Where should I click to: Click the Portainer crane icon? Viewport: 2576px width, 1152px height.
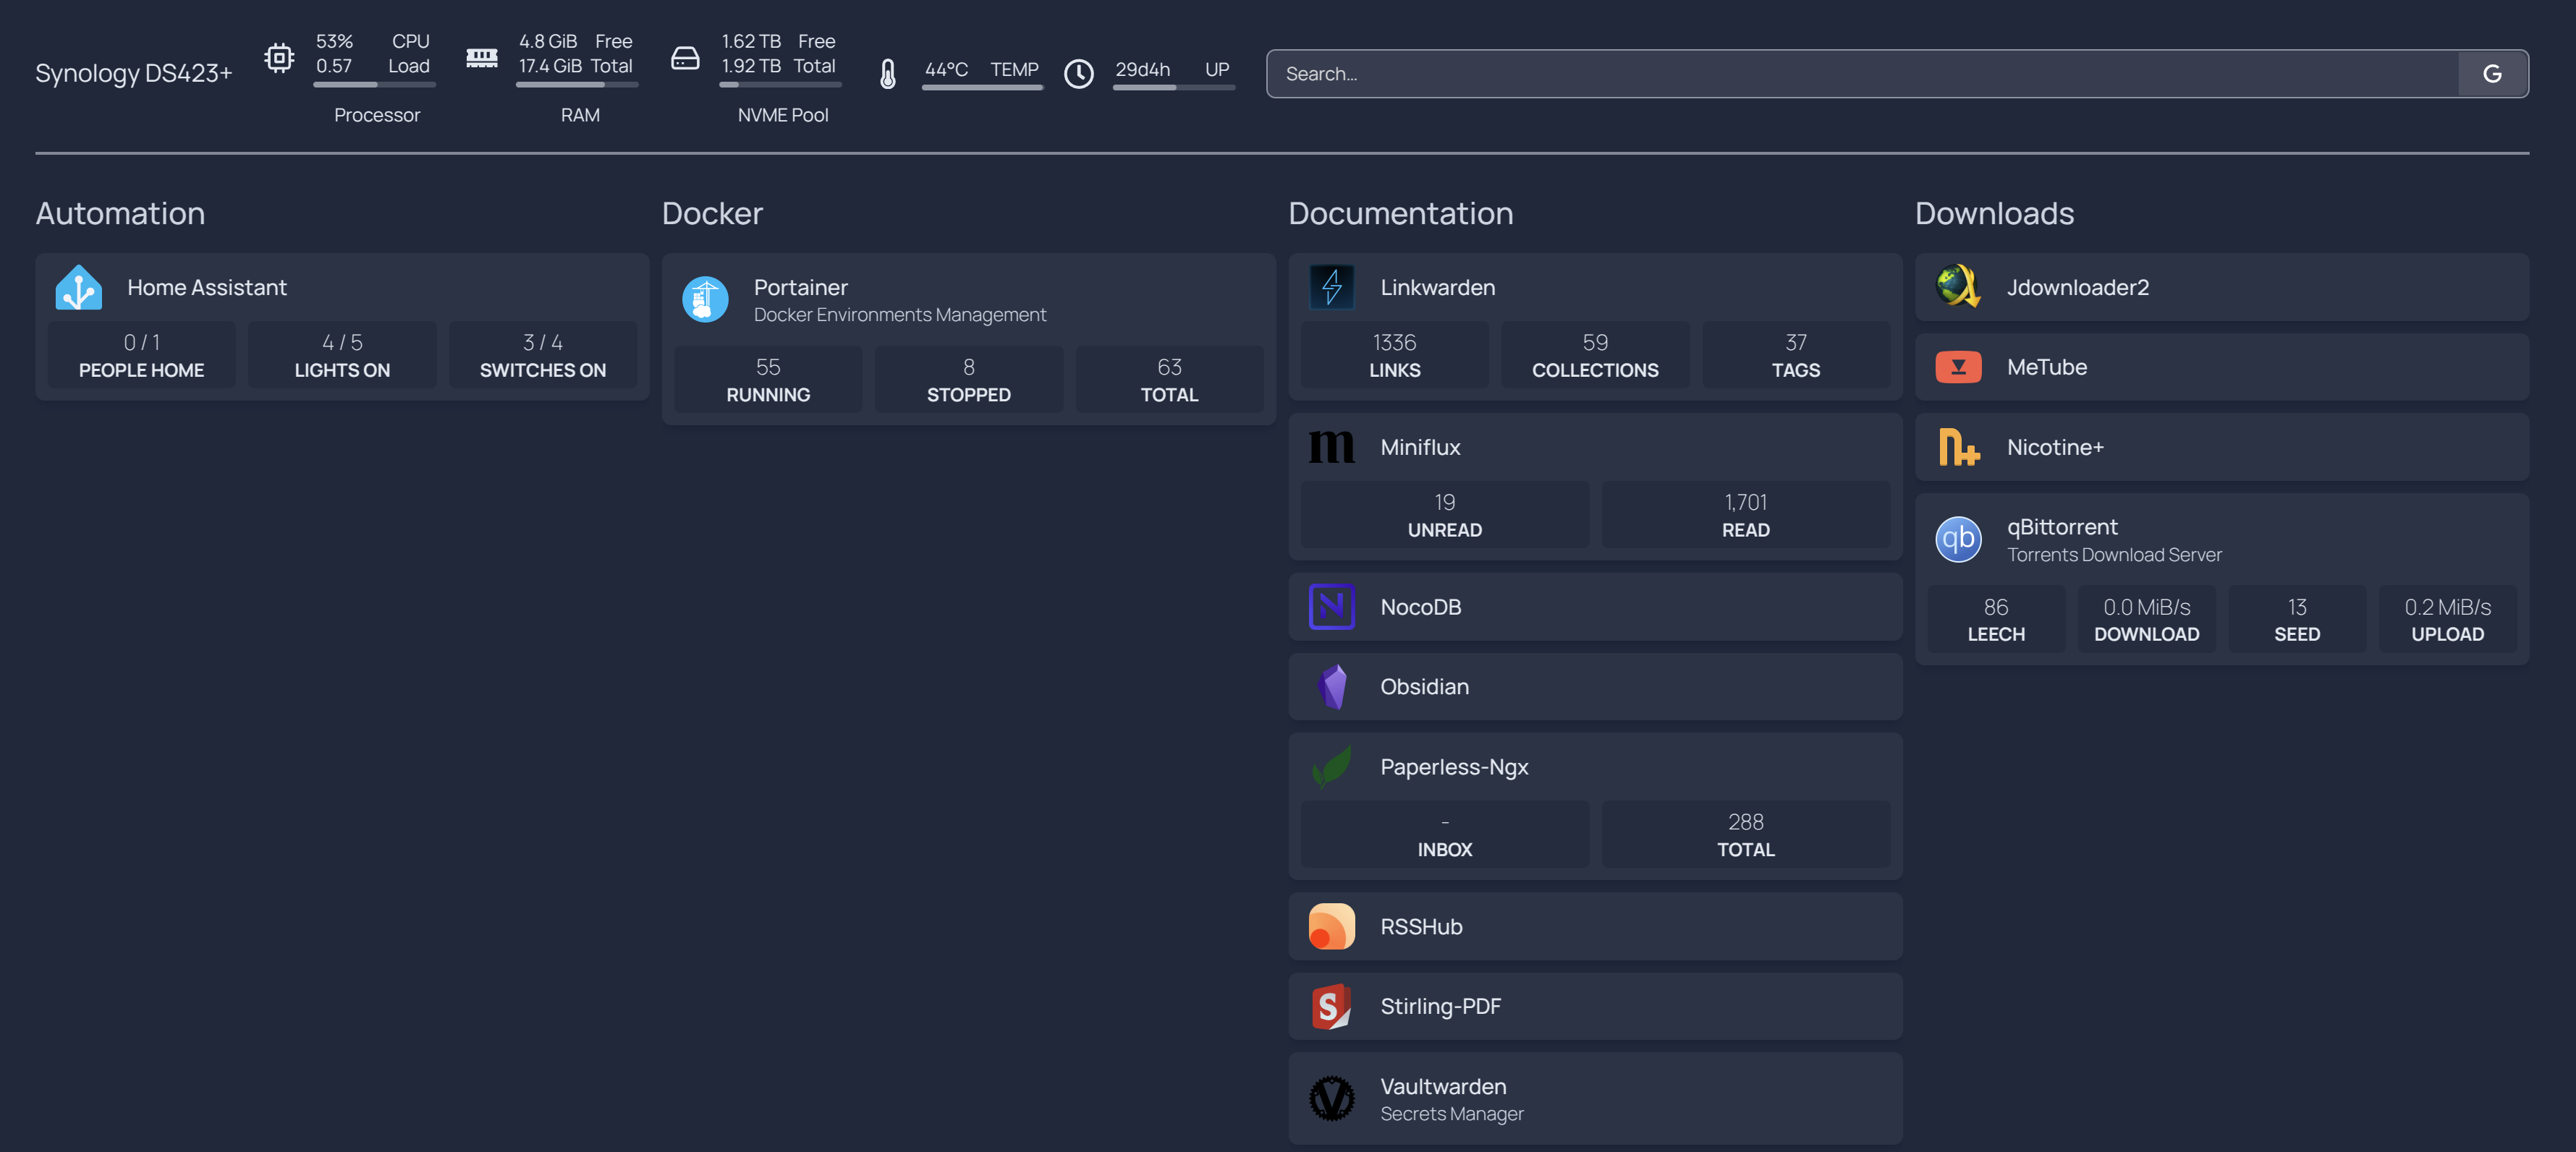(x=705, y=299)
